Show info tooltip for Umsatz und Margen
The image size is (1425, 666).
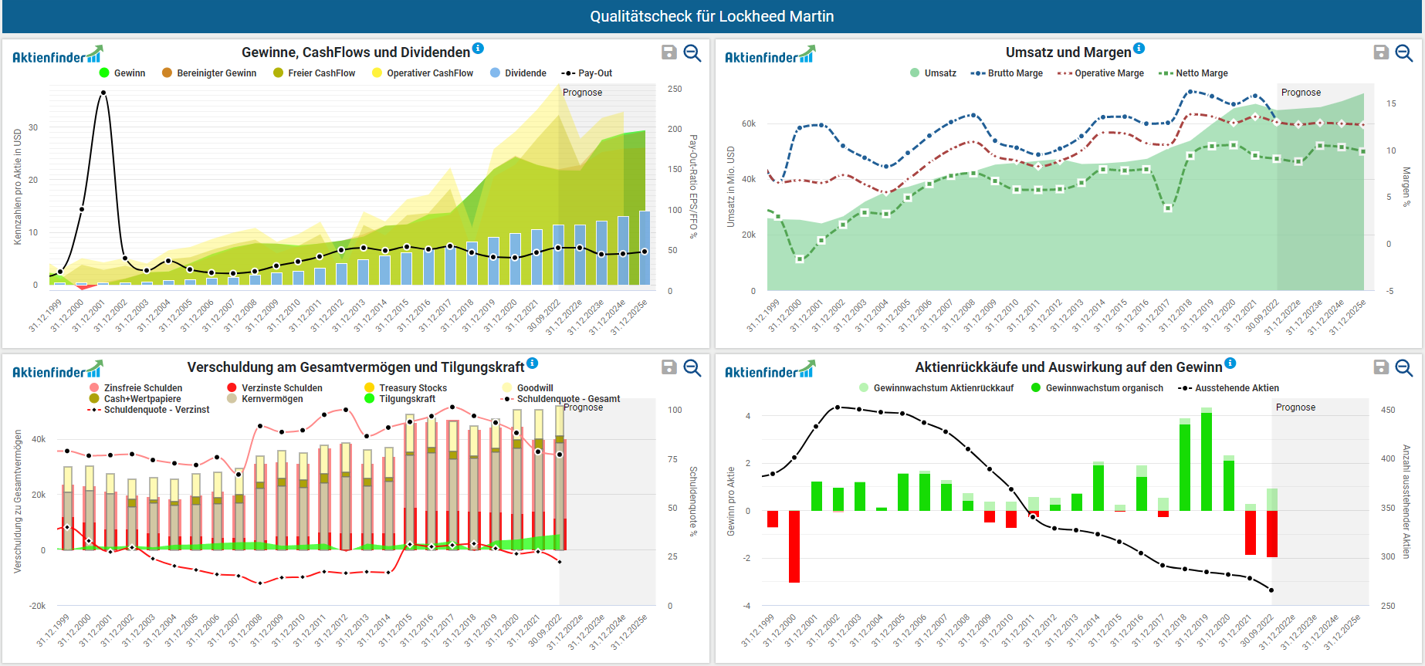point(1139,48)
